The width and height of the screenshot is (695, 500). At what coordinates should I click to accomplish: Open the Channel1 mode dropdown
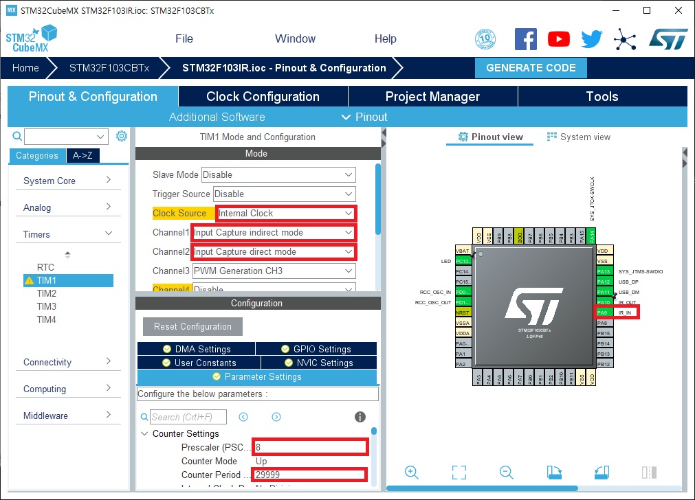[x=274, y=233]
